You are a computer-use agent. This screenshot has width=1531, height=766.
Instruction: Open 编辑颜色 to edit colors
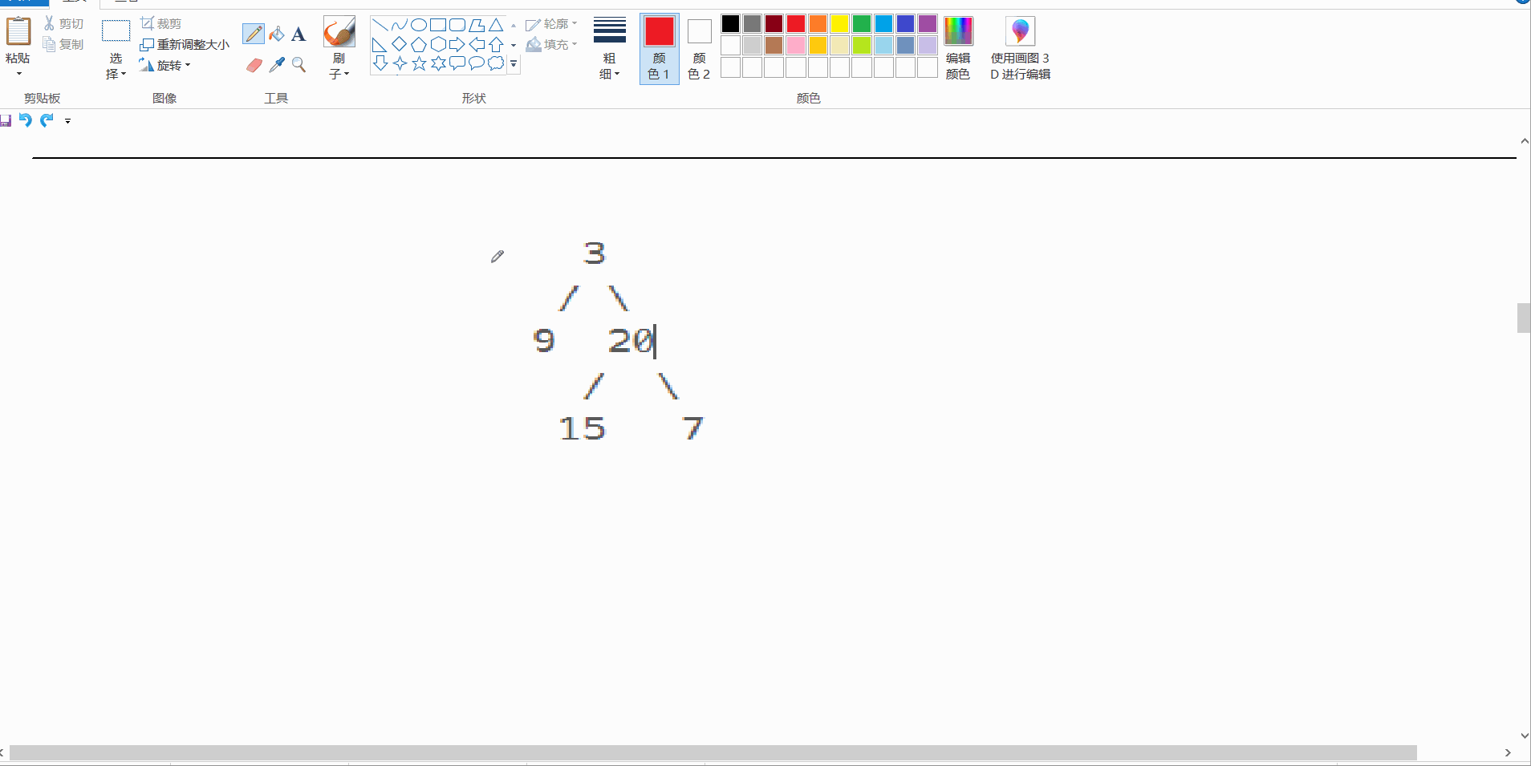(958, 48)
